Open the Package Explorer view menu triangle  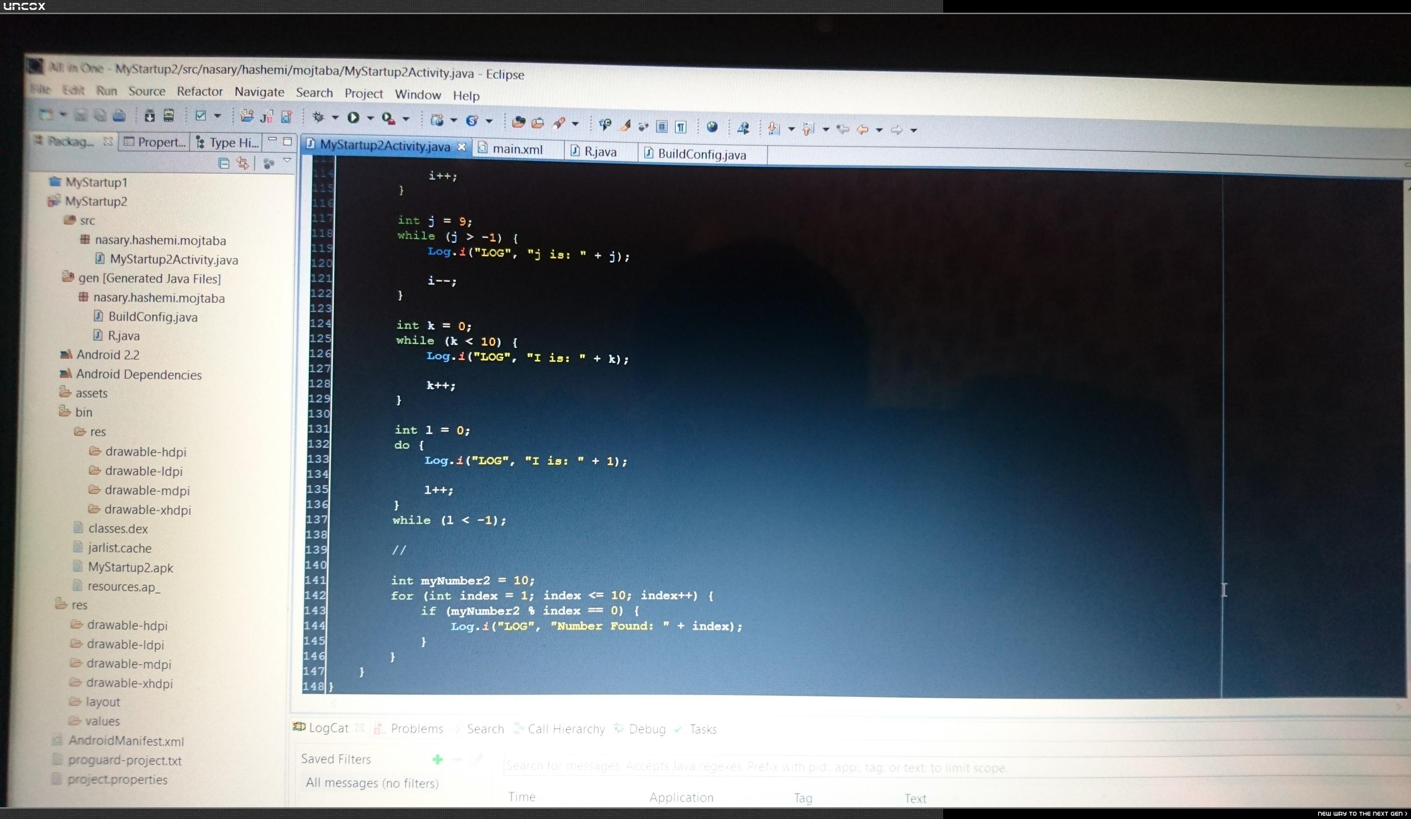287,161
